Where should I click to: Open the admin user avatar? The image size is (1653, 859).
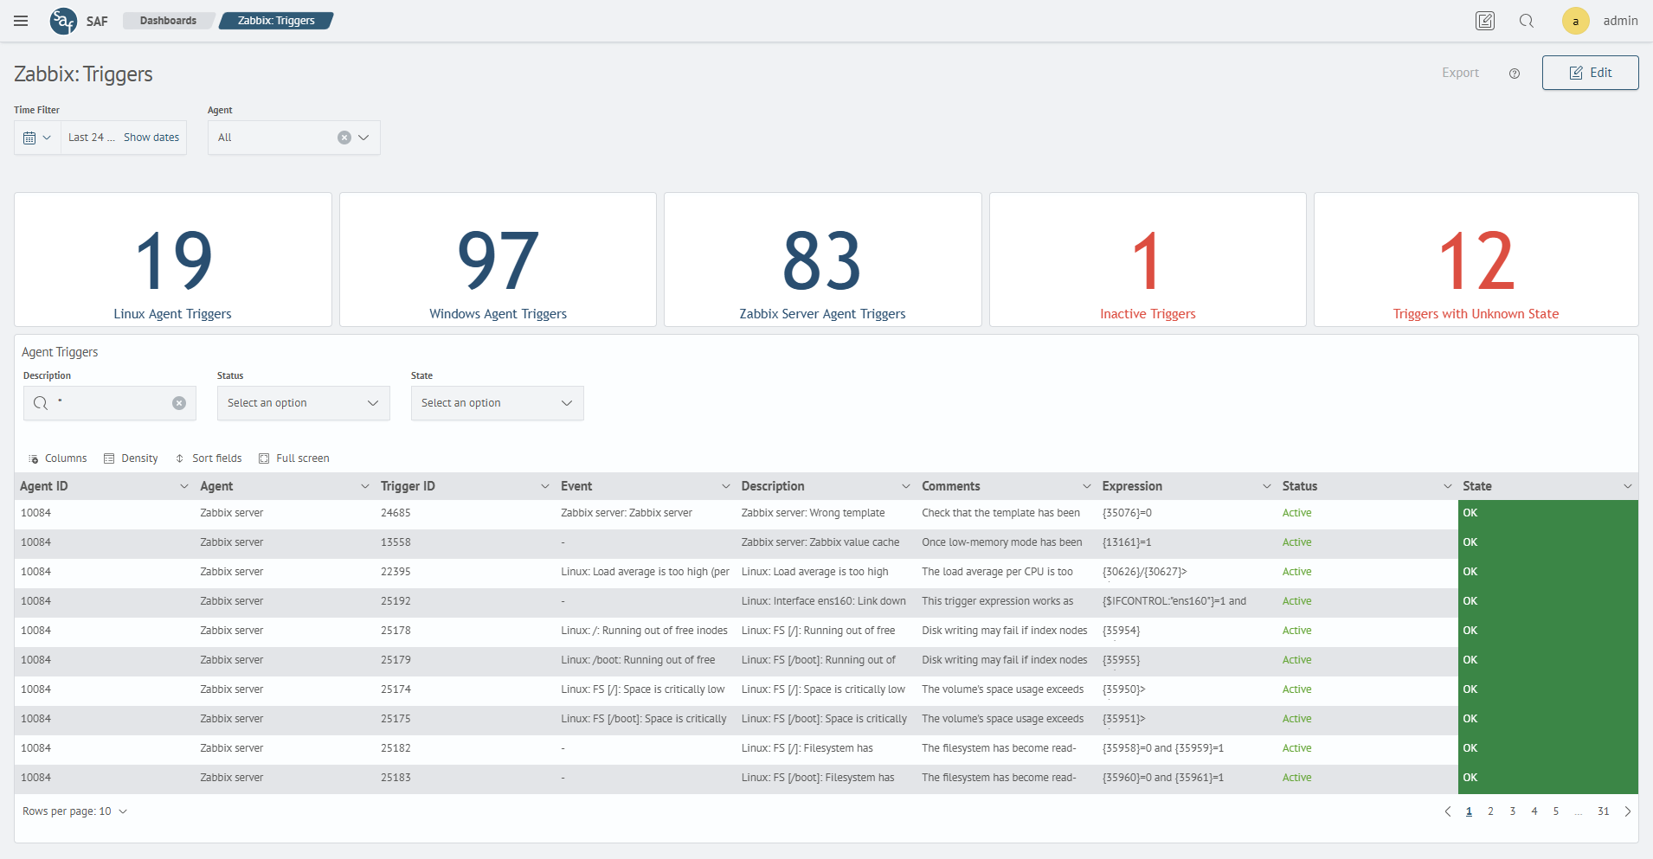1575,21
